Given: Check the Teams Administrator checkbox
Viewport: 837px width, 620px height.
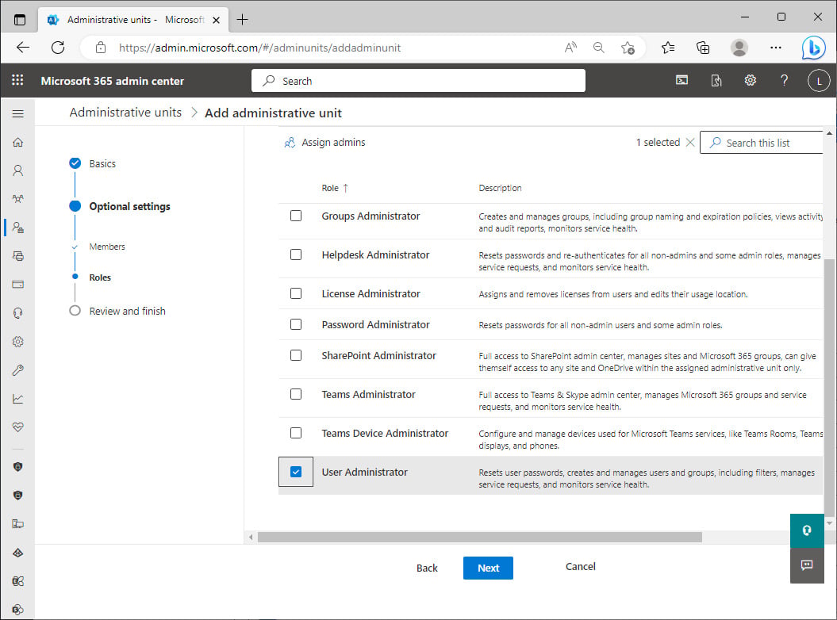Looking at the screenshot, I should [296, 394].
